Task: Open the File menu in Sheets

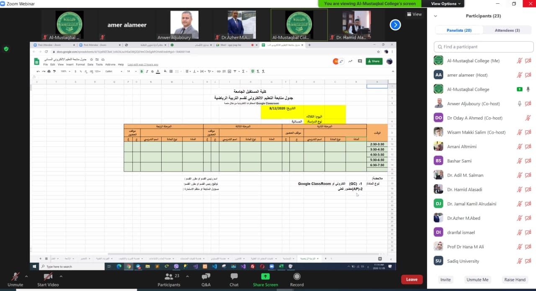Action: tap(46, 65)
